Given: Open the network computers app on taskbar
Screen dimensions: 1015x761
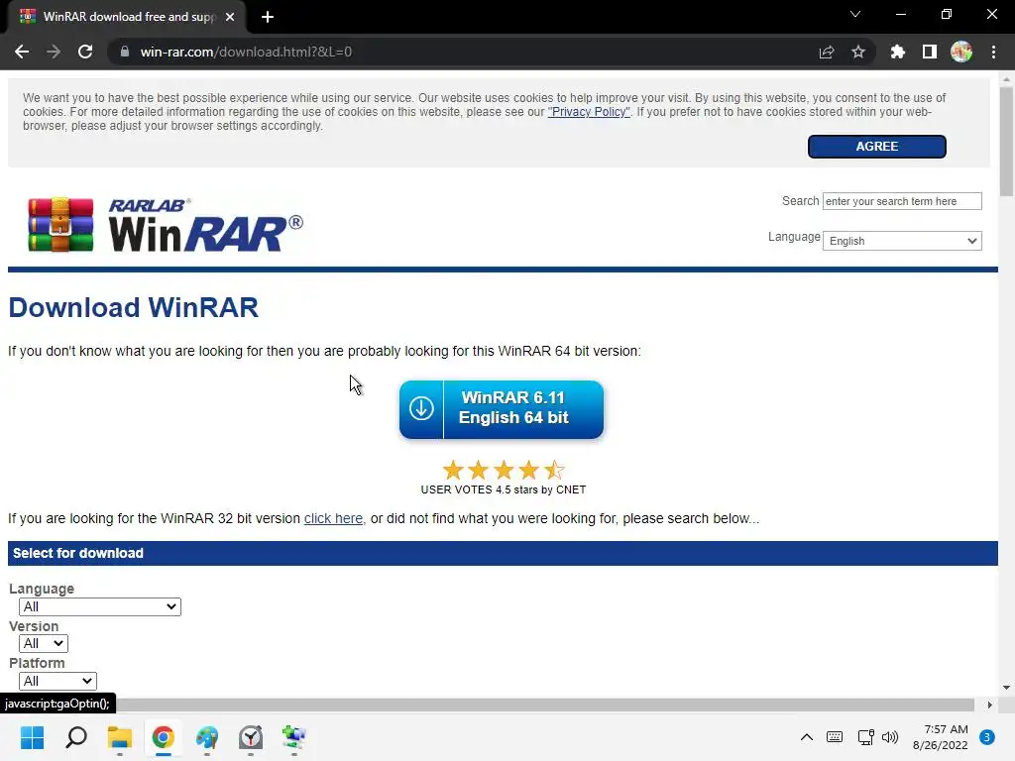Looking at the screenshot, I should (293, 737).
